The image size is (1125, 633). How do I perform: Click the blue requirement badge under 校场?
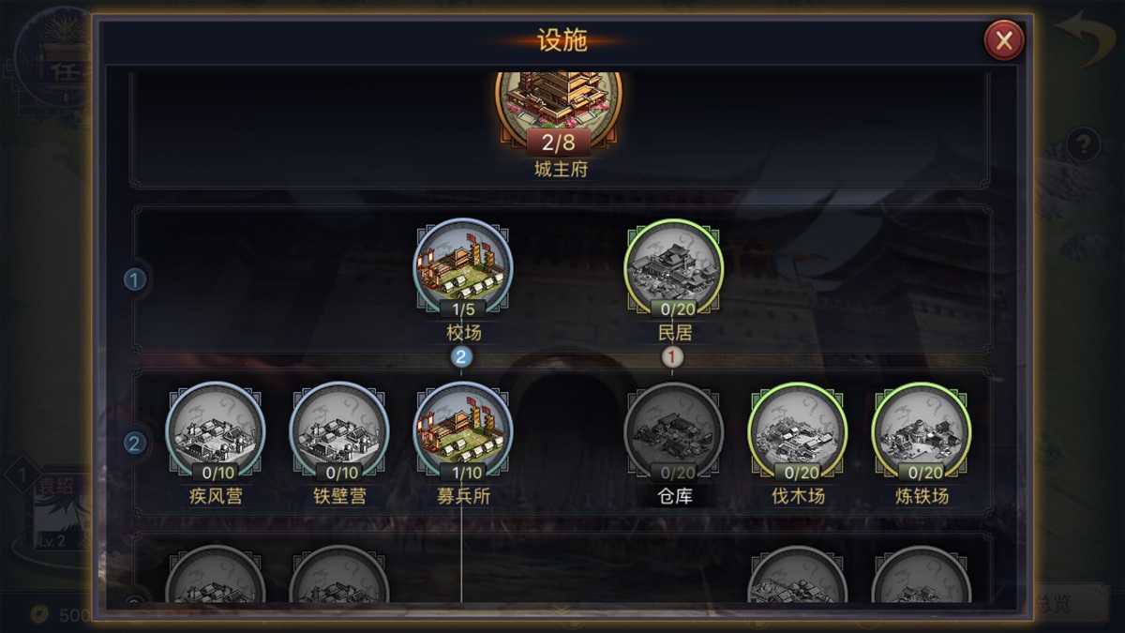point(460,356)
